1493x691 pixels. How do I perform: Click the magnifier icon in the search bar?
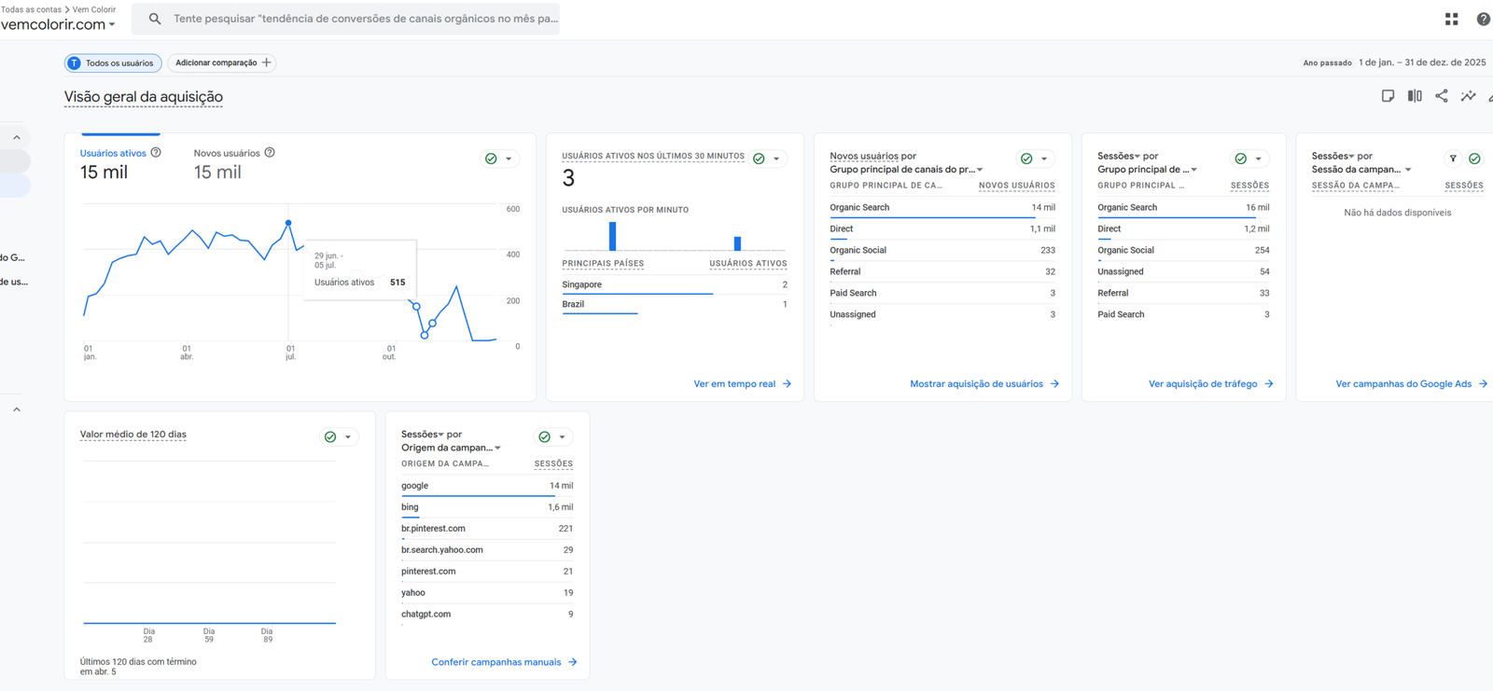[155, 19]
